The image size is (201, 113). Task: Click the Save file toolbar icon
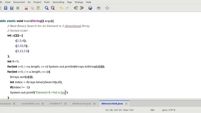pos(6,8)
